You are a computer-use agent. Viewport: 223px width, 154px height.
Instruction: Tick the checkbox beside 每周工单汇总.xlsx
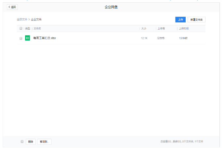21,38
